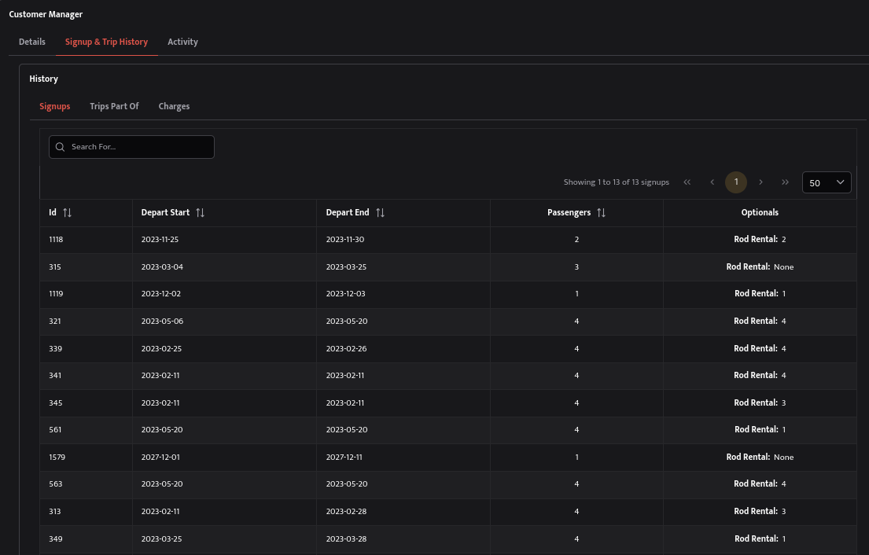The width and height of the screenshot is (869, 555).
Task: Go to previous page arrow
Action: click(x=713, y=182)
